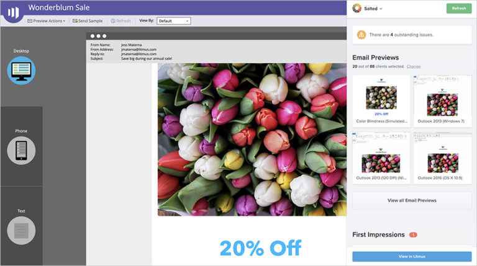The image size is (477, 266).
Task: Click the tulip image in email
Action: (x=252, y=140)
